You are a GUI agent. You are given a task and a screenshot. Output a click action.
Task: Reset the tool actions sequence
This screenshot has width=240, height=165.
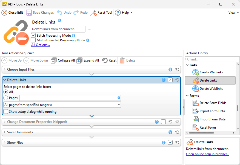[x=109, y=60]
